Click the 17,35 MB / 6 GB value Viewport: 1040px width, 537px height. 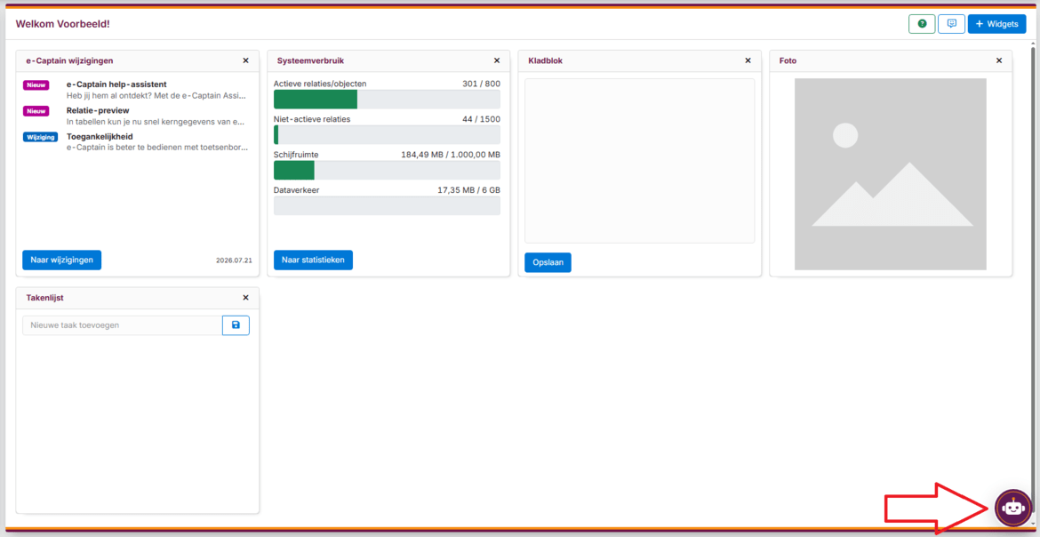tap(468, 190)
